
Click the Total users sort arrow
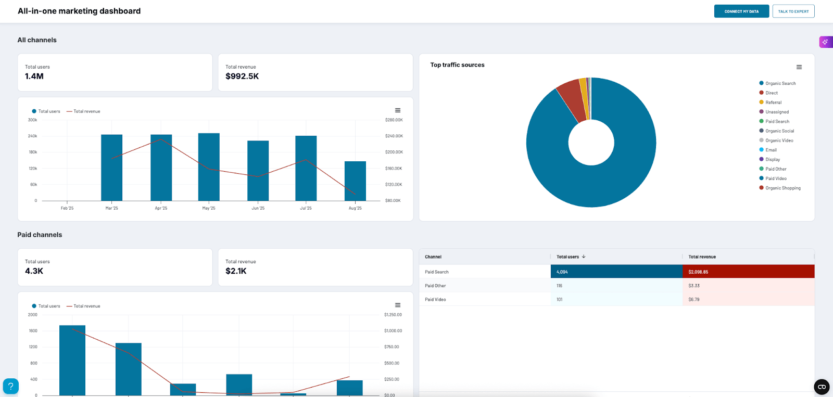click(x=584, y=257)
